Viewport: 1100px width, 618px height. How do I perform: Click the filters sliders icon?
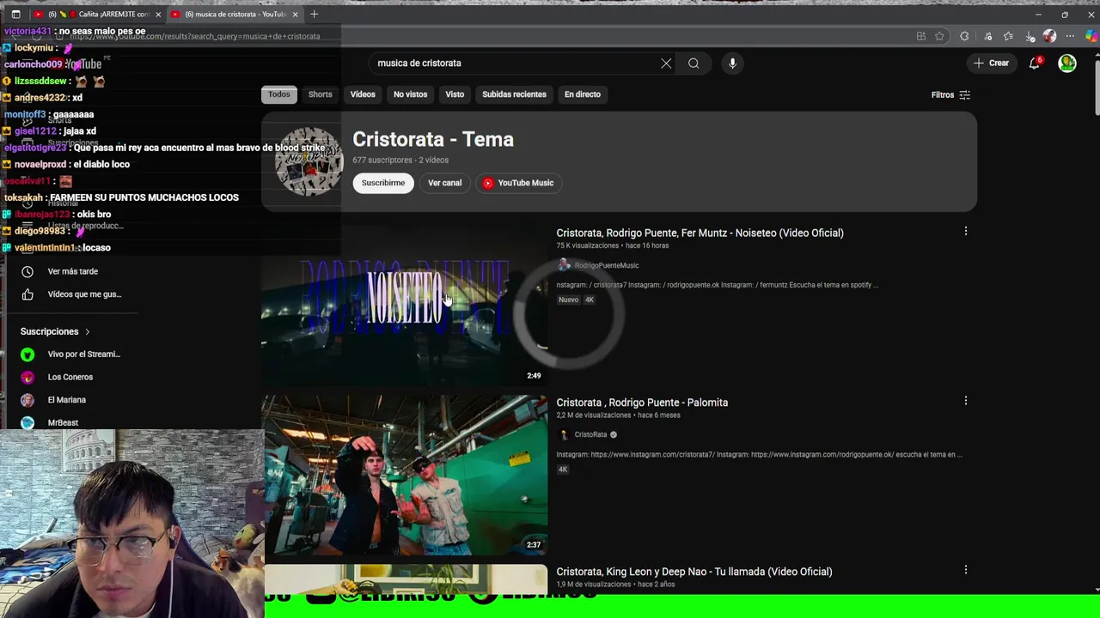(x=964, y=95)
